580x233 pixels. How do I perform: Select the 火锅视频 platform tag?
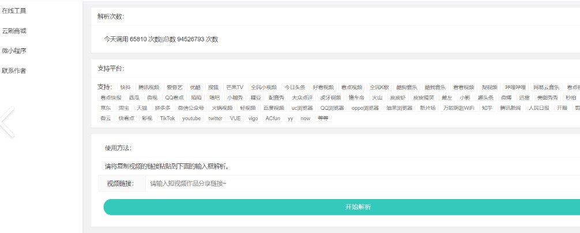click(222, 108)
